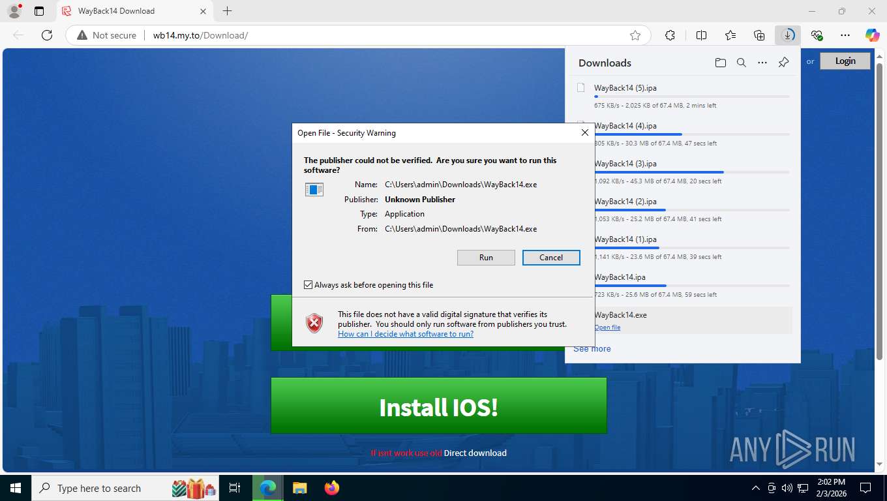The width and height of the screenshot is (887, 501).
Task: Open the notification center icon
Action: point(865,488)
